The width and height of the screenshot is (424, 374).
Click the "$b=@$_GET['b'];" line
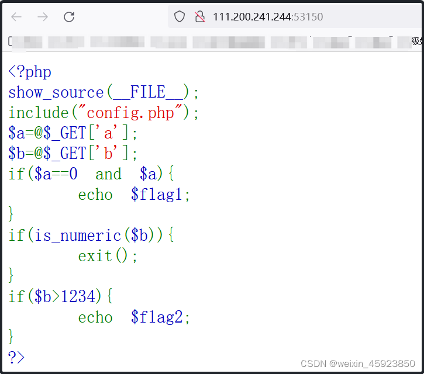[73, 153]
